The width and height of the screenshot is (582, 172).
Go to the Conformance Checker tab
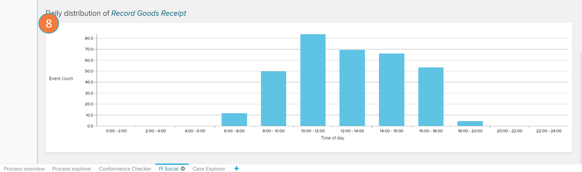tap(125, 169)
